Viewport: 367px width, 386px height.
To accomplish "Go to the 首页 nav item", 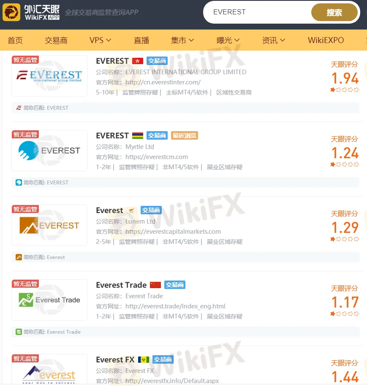I will 15,40.
